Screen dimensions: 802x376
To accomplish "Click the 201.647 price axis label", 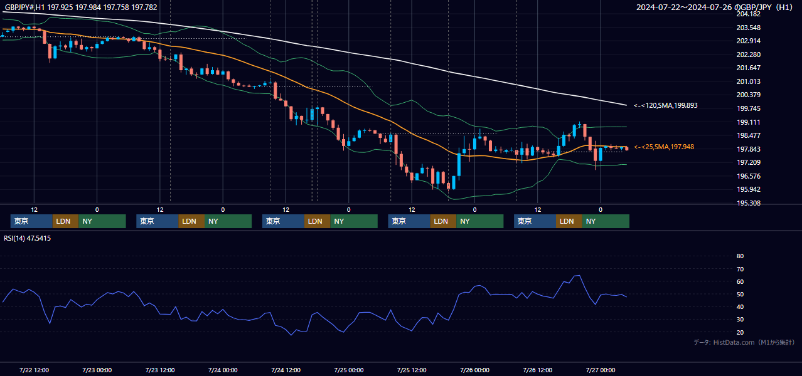I will (x=748, y=68).
